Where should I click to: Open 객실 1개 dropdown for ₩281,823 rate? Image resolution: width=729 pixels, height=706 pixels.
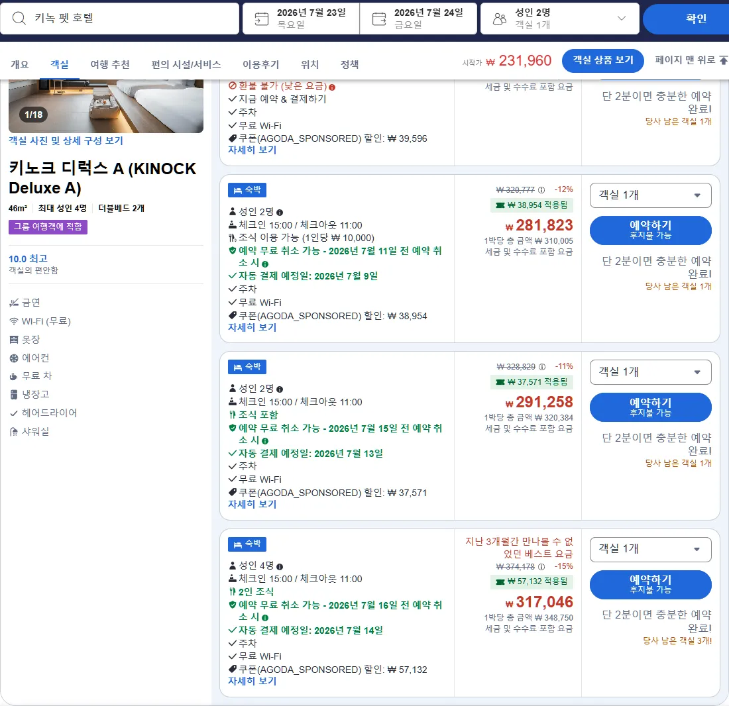(650, 195)
